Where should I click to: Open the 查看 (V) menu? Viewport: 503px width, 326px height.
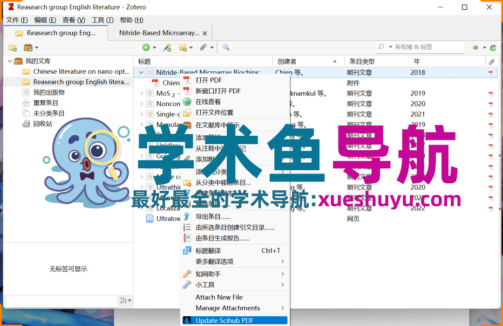tap(74, 20)
